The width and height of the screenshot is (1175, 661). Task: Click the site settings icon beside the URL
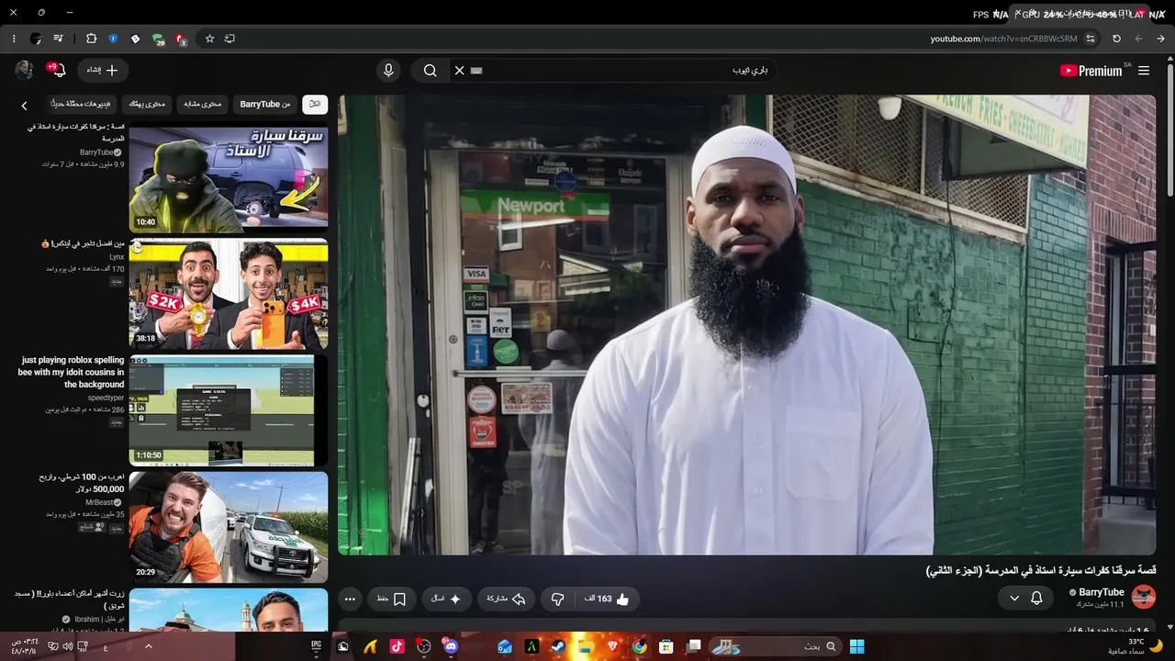[x=1091, y=39]
